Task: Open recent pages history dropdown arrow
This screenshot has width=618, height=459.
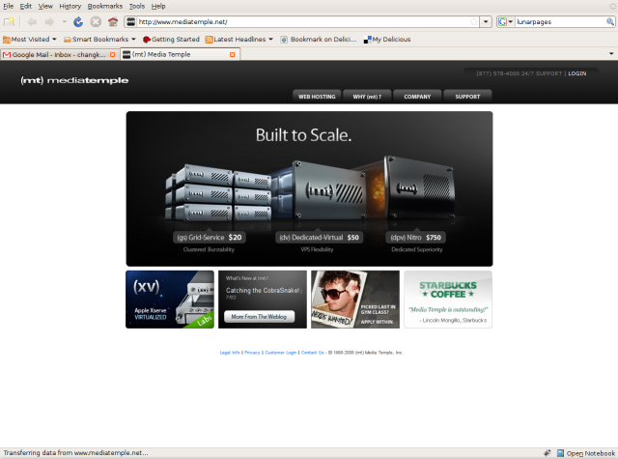Action: click(64, 21)
